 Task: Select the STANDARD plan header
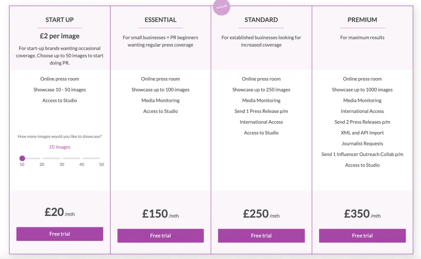(x=261, y=20)
